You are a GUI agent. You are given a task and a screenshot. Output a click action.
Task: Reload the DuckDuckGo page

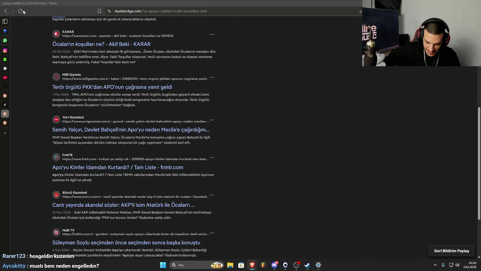click(x=21, y=11)
